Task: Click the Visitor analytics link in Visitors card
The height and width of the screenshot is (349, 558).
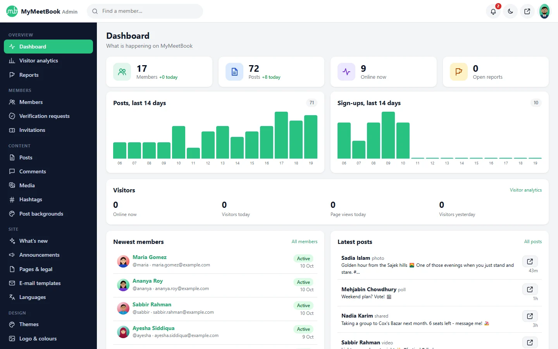Action: click(x=525, y=190)
